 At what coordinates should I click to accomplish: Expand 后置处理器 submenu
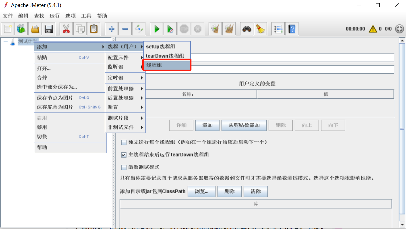(125, 98)
